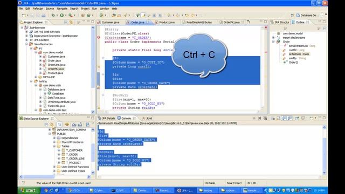Click the Open Perspective icon
Screen dimensions: 345x194
292,16
